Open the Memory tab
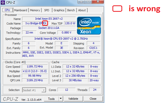The image size is (162, 103). pyautogui.click(x=35, y=10)
